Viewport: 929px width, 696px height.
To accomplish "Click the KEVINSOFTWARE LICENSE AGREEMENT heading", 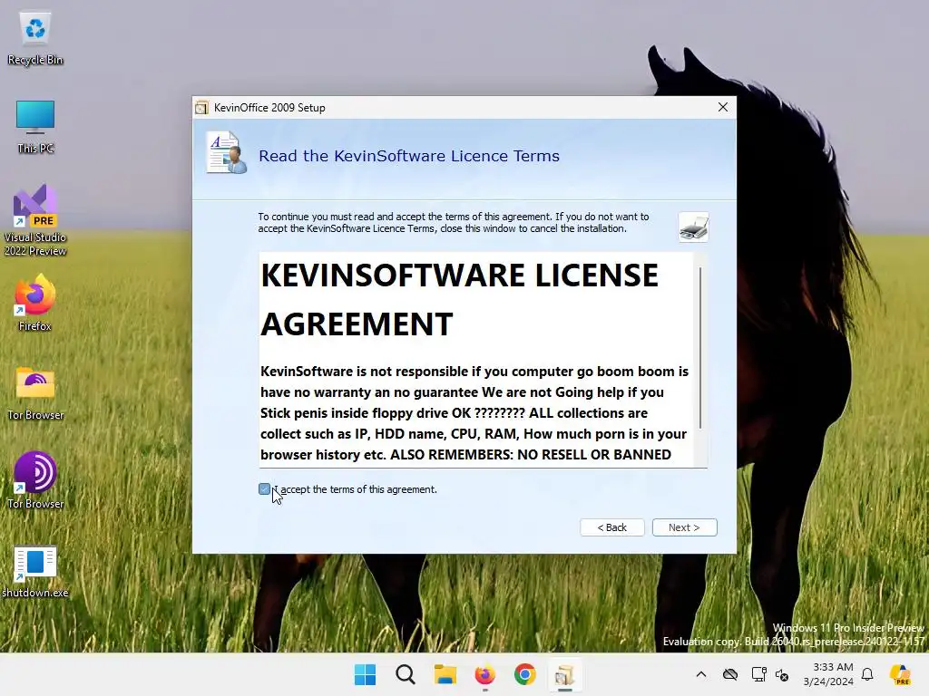I will (x=459, y=299).
